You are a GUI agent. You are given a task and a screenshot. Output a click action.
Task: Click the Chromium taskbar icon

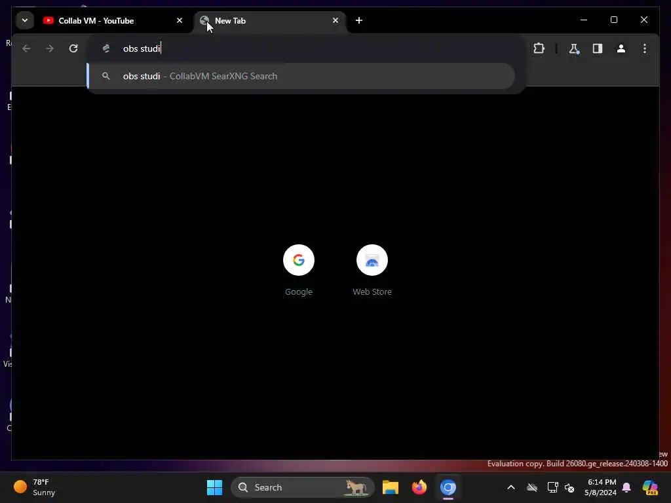tap(448, 487)
